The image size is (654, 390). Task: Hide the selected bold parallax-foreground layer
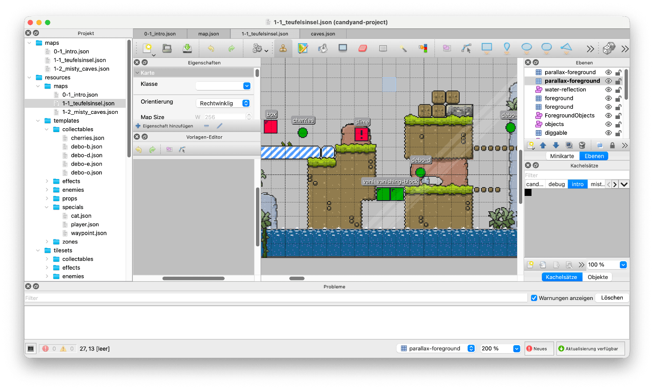[608, 81]
